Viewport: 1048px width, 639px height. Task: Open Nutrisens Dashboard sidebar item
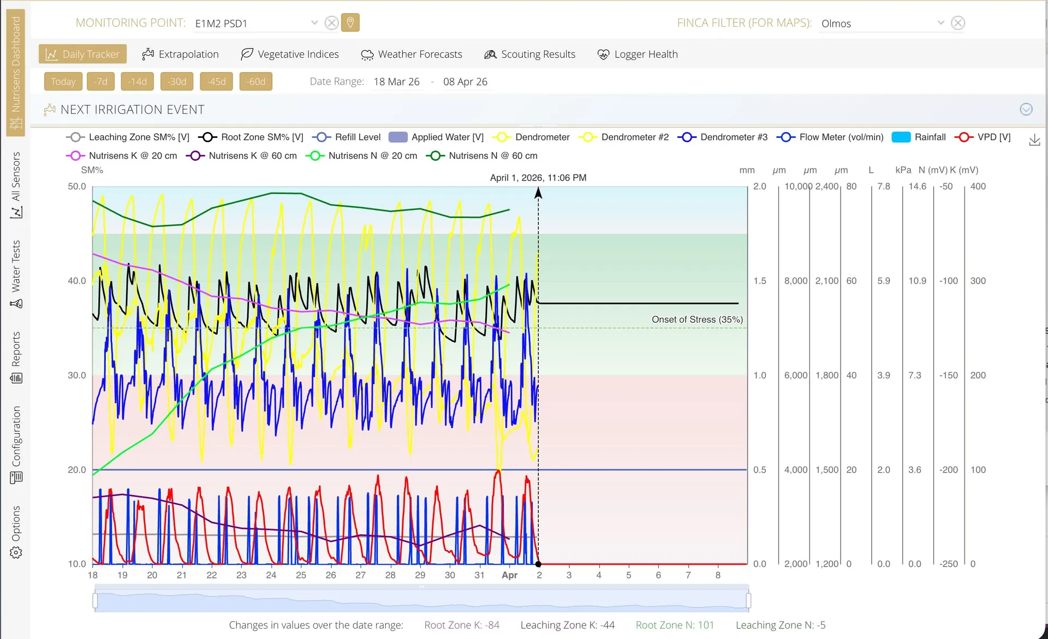click(16, 73)
